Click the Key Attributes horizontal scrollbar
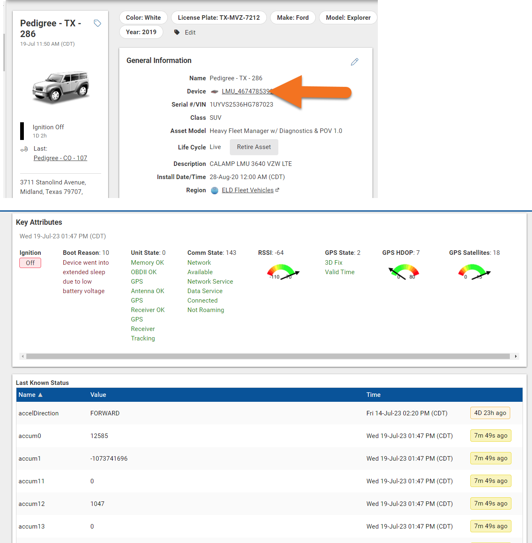This screenshot has height=543, width=532. 268,357
